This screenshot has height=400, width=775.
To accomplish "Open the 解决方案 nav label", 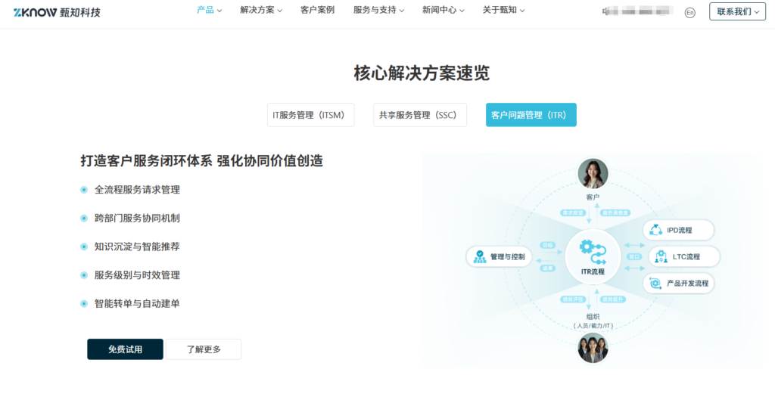I will click(x=257, y=10).
